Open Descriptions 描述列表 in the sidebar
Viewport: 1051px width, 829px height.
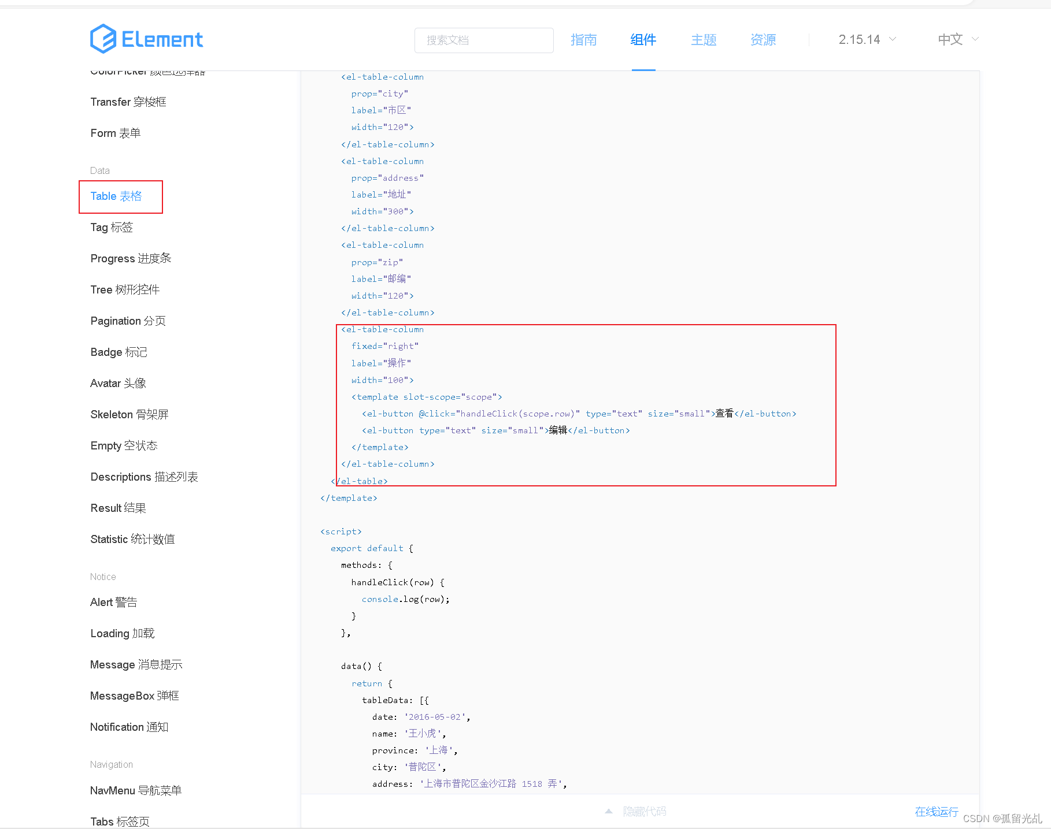[x=144, y=477]
